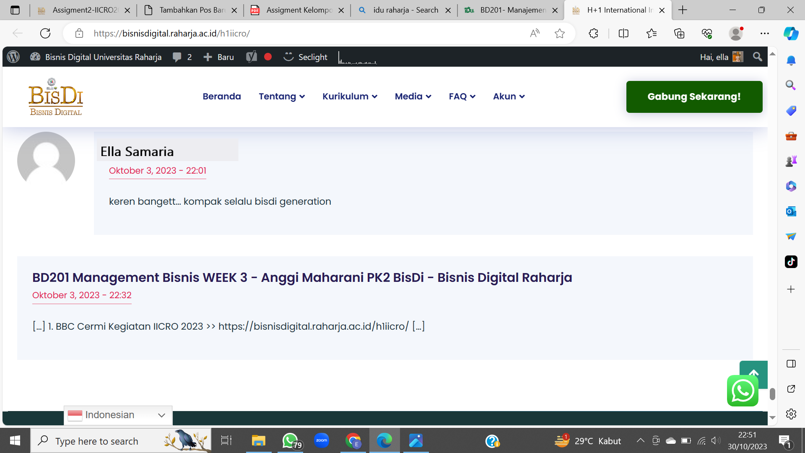The image size is (805, 453).
Task: Open Zoom from the taskbar
Action: [322, 441]
